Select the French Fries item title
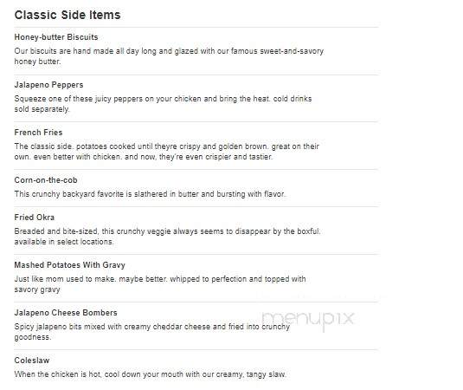Screen dimensions: 463x390 (38, 133)
